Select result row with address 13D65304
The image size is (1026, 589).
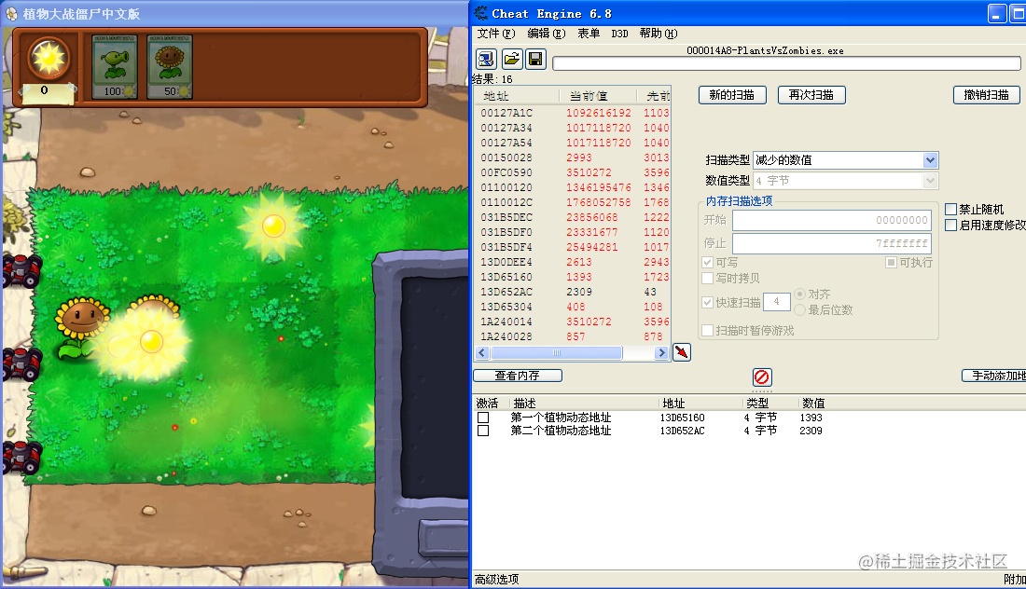point(573,308)
